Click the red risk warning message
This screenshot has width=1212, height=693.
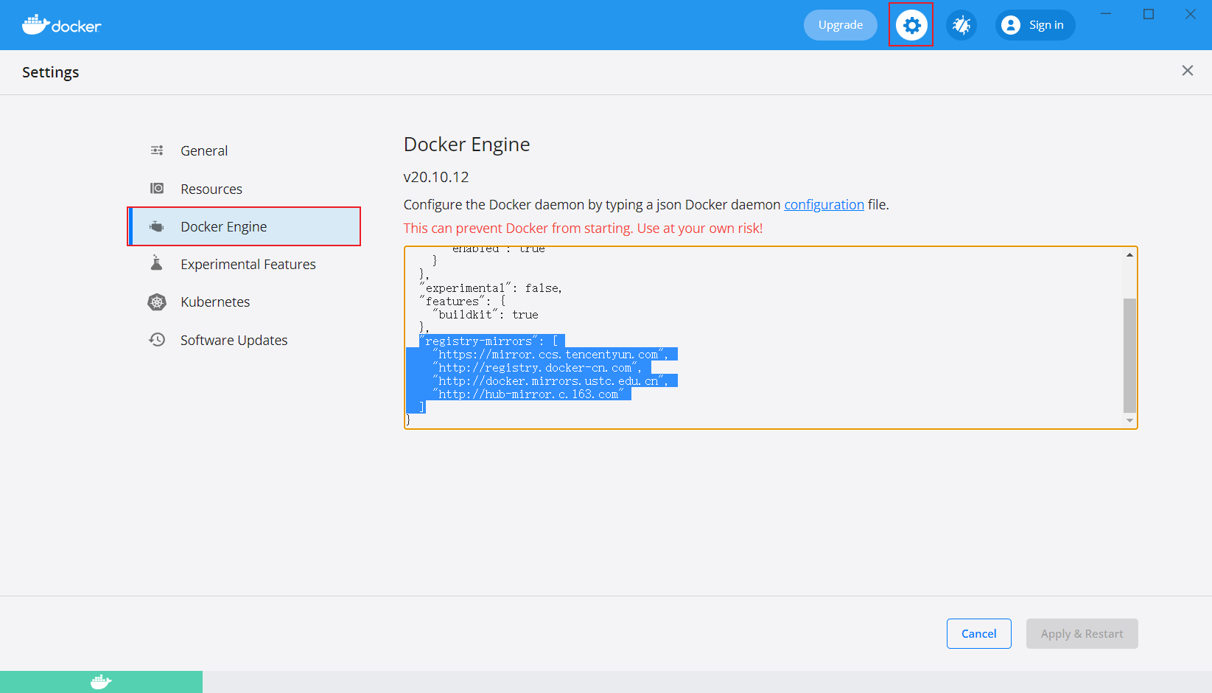coord(584,228)
